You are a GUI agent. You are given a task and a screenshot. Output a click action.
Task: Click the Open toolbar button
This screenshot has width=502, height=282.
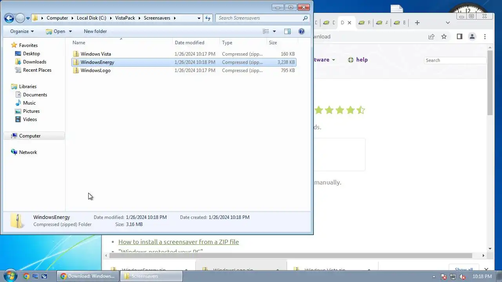[x=55, y=31]
